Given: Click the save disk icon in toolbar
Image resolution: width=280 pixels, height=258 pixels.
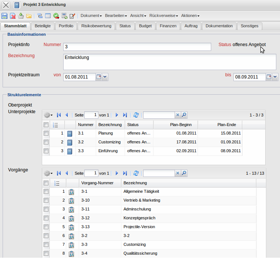Looking at the screenshot, I should point(4,16).
